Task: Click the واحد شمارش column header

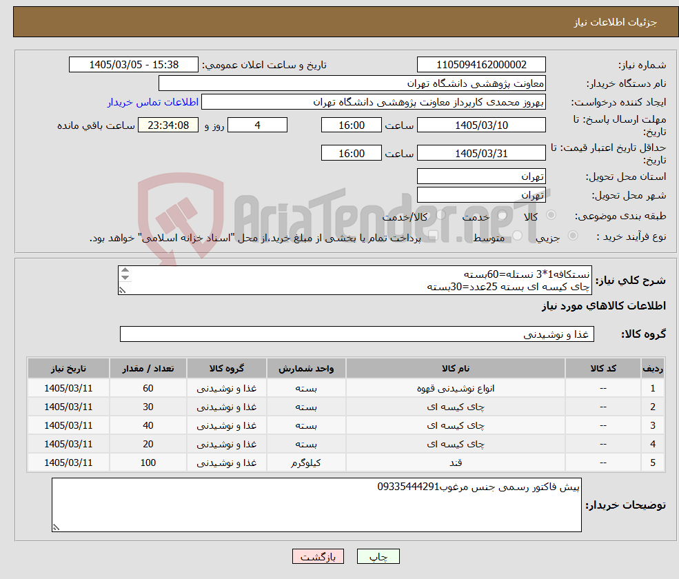Action: coord(306,369)
